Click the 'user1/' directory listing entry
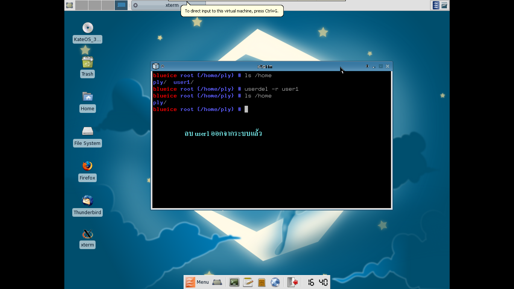Screen dimensions: 514x289 click(184, 82)
